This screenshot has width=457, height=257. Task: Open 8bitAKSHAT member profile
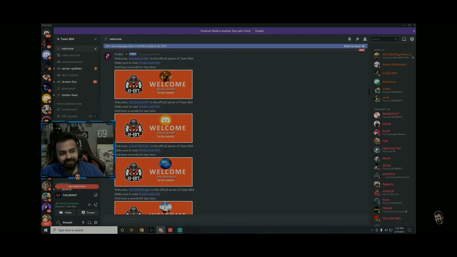(x=393, y=115)
